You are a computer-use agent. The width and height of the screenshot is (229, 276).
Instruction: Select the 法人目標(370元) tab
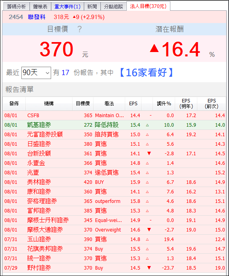click(x=148, y=6)
